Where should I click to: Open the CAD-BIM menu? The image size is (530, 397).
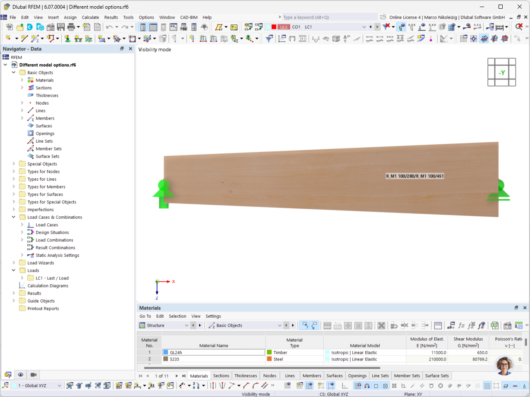(x=188, y=17)
